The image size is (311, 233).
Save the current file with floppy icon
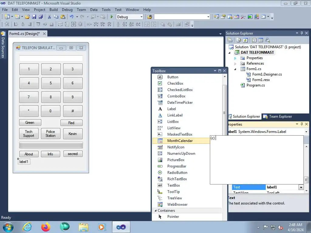click(34, 17)
